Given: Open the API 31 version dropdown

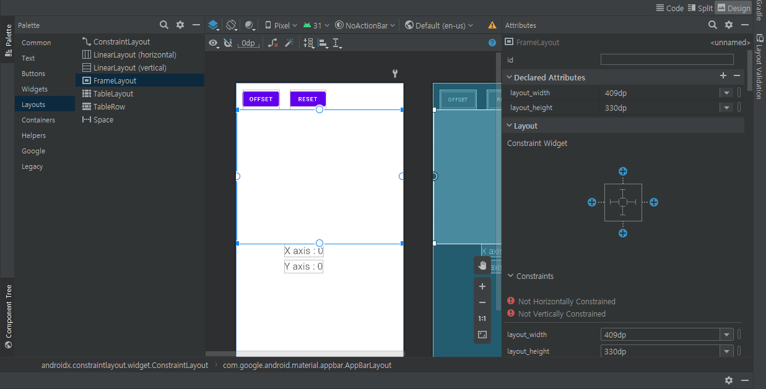Looking at the screenshot, I should pyautogui.click(x=316, y=25).
